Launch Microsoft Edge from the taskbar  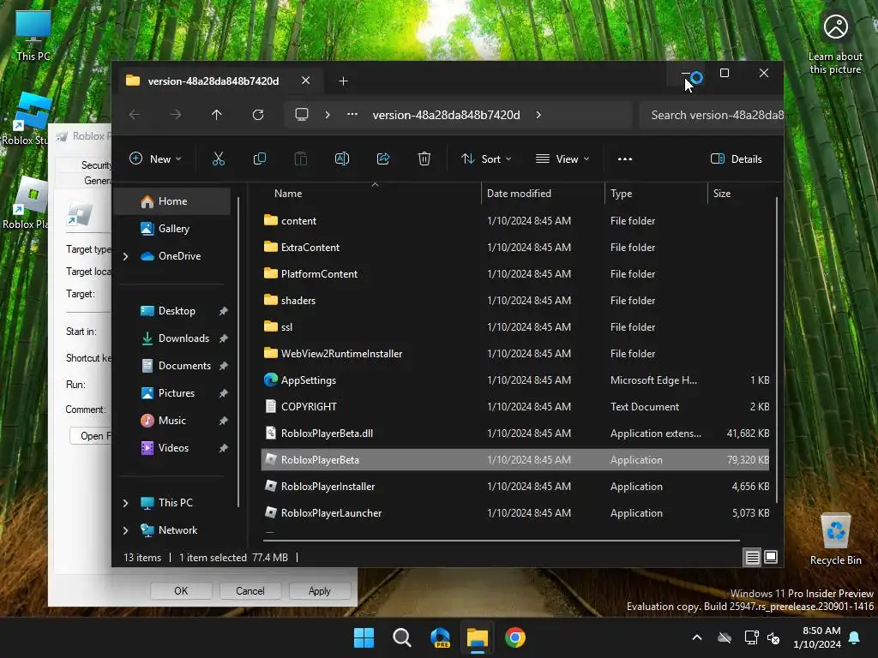pyautogui.click(x=440, y=637)
